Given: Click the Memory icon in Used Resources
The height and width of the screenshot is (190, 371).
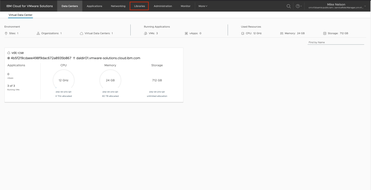Looking at the screenshot, I should click(281, 33).
